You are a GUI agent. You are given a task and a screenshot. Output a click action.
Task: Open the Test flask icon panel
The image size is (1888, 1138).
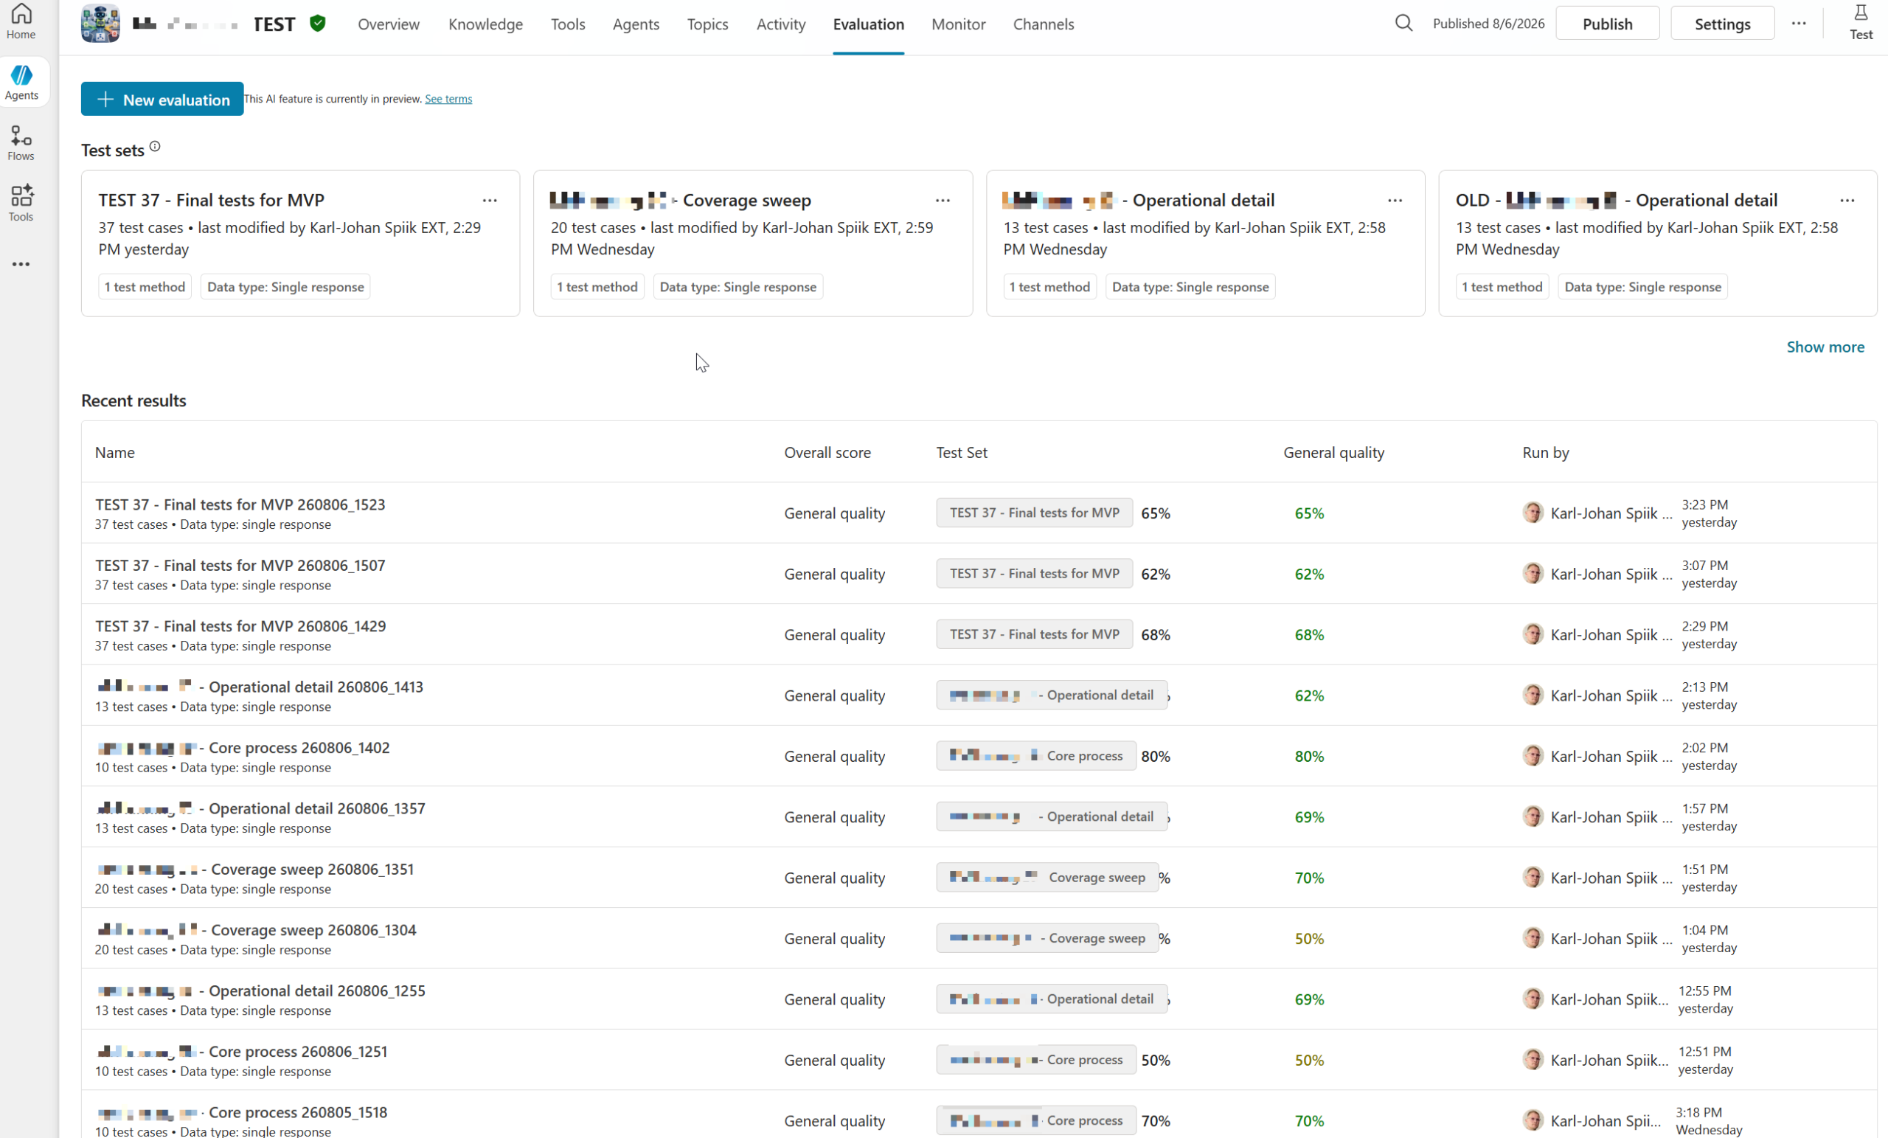click(1861, 23)
